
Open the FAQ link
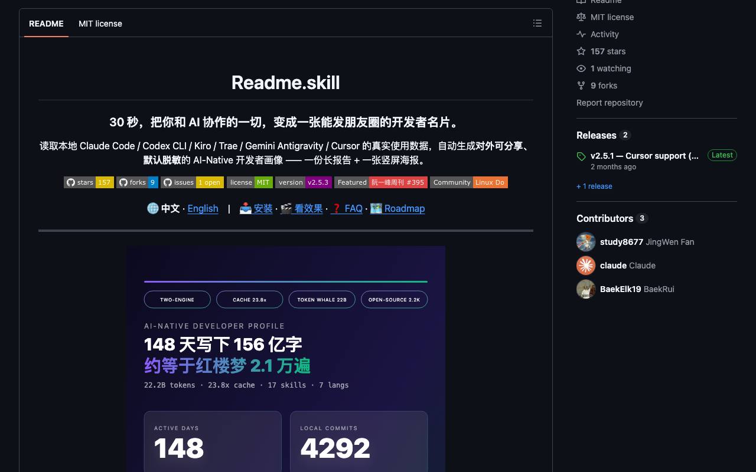[346, 208]
